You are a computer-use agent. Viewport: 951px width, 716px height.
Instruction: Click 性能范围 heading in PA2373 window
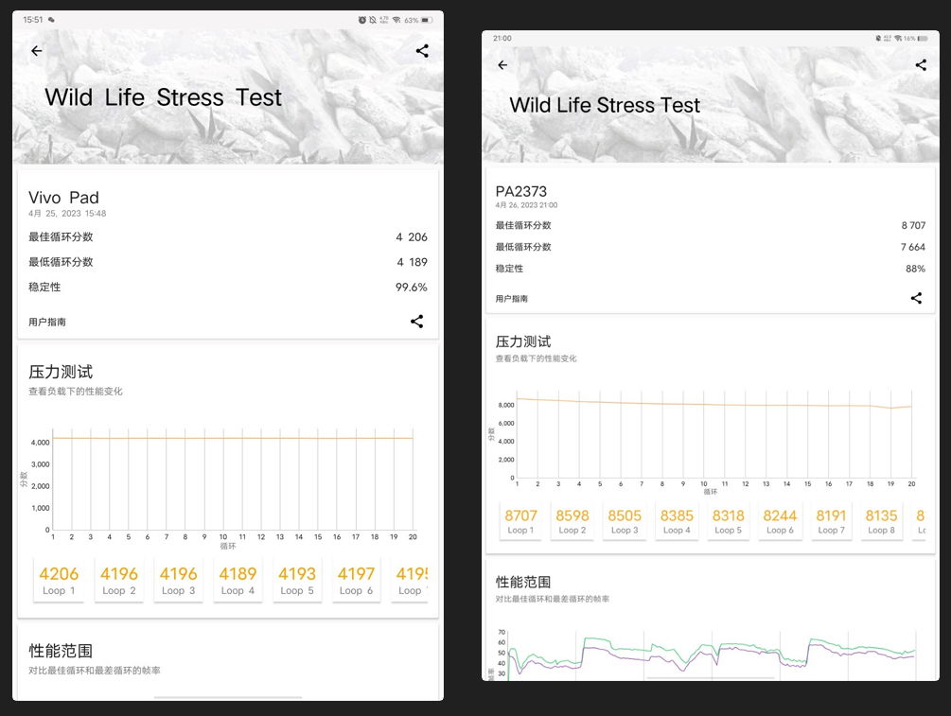[x=522, y=582]
